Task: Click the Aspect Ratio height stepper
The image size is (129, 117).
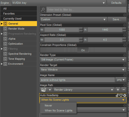Action: point(124,40)
